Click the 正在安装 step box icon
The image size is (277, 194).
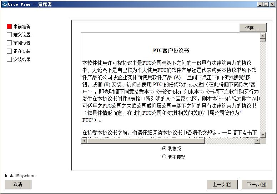click(x=9, y=51)
